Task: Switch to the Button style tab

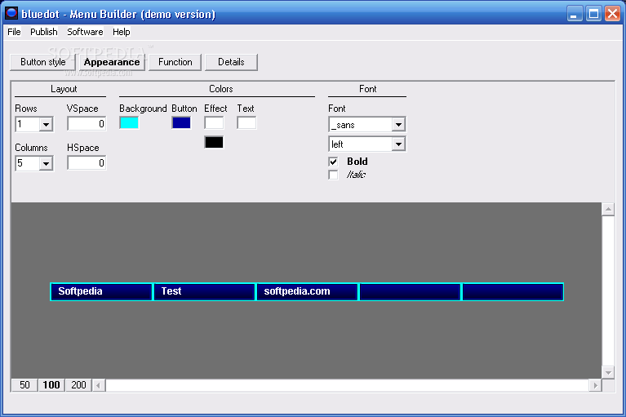Action: click(42, 62)
